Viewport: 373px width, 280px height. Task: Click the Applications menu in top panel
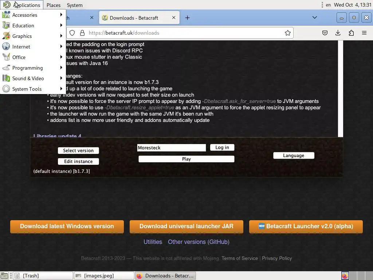tap(21, 5)
